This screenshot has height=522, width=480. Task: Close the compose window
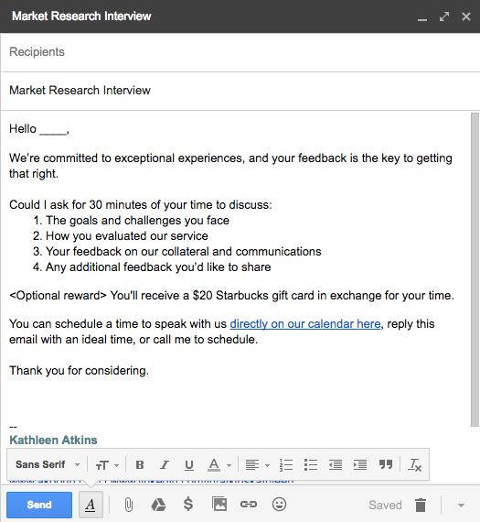pos(466,16)
